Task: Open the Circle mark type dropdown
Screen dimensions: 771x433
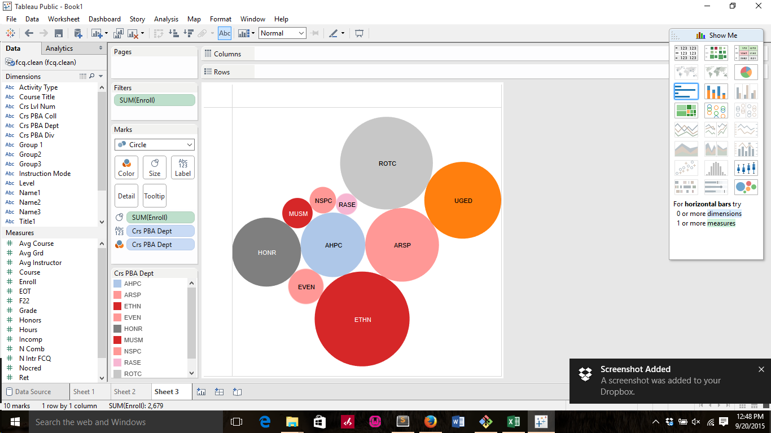Action: pos(154,145)
